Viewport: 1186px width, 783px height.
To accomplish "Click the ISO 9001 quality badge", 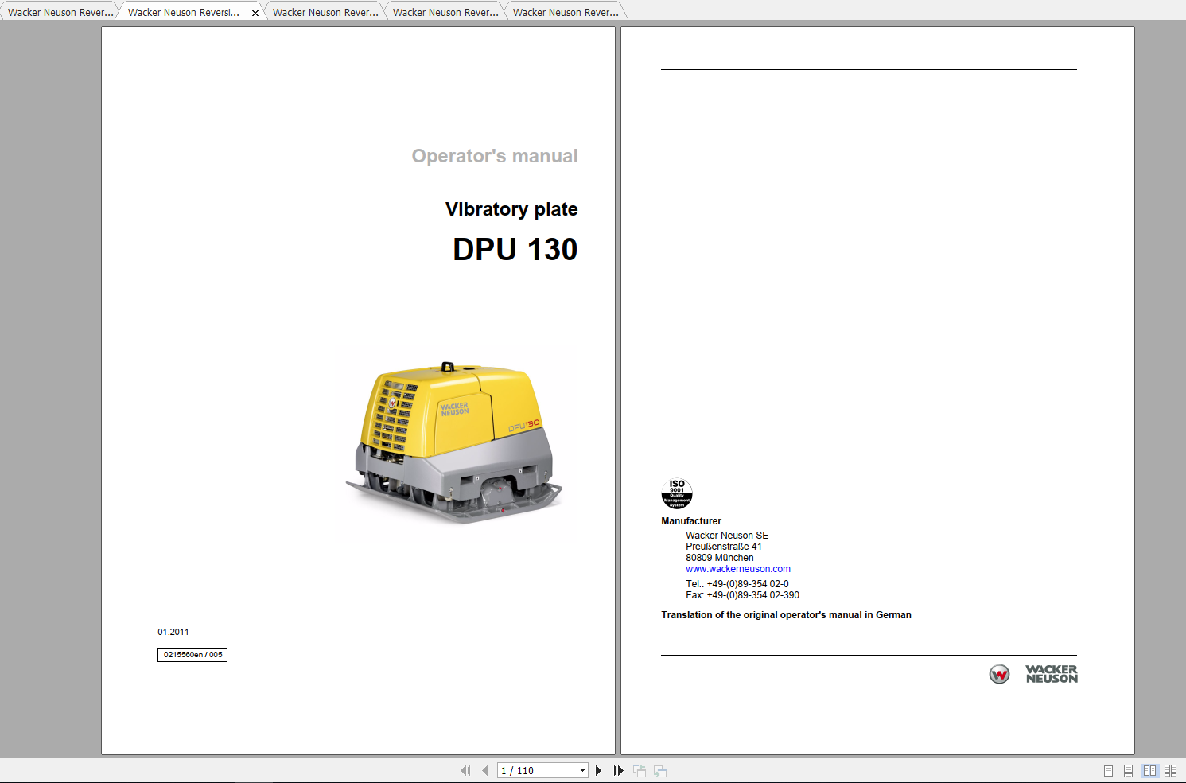I will click(677, 493).
